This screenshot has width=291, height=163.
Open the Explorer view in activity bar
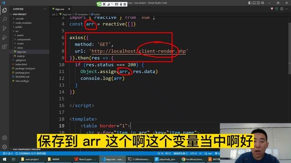[5, 10]
